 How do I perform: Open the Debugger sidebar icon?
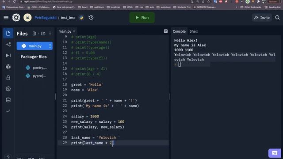pyautogui.click(x=8, y=55)
